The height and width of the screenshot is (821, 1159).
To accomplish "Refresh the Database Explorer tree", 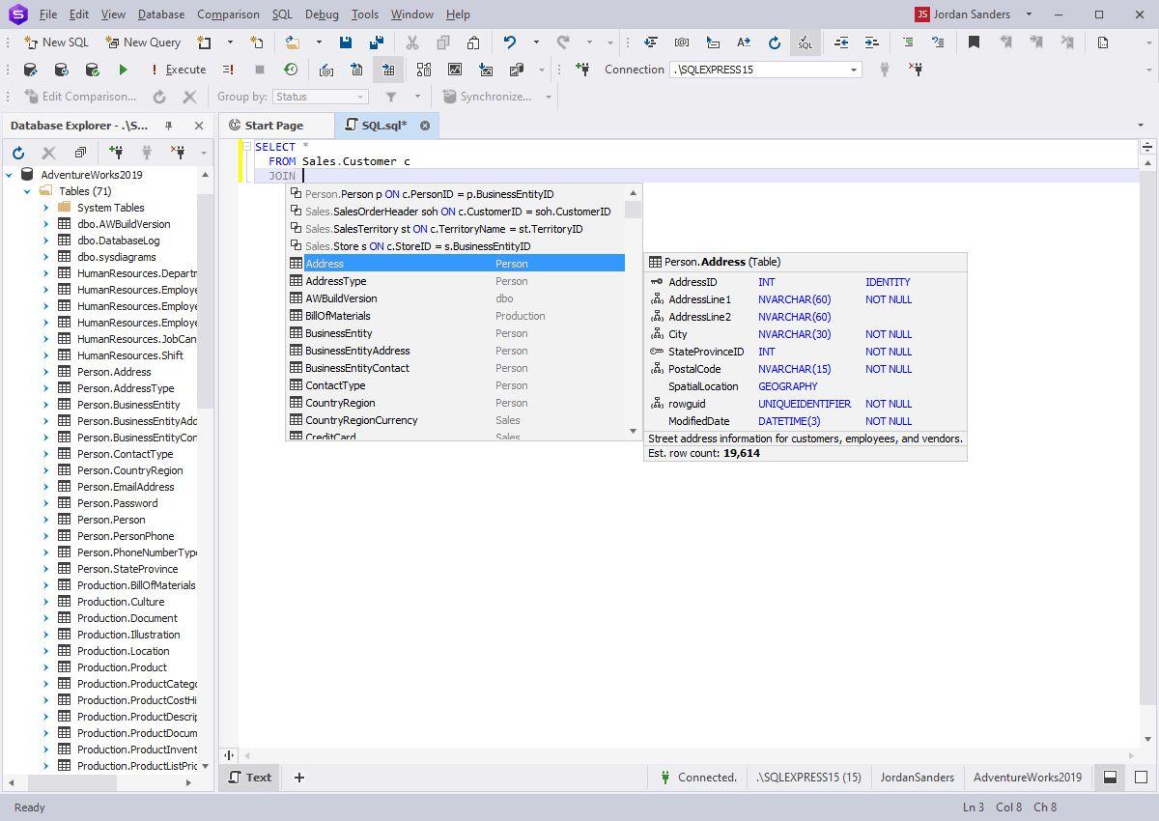I will click(17, 153).
